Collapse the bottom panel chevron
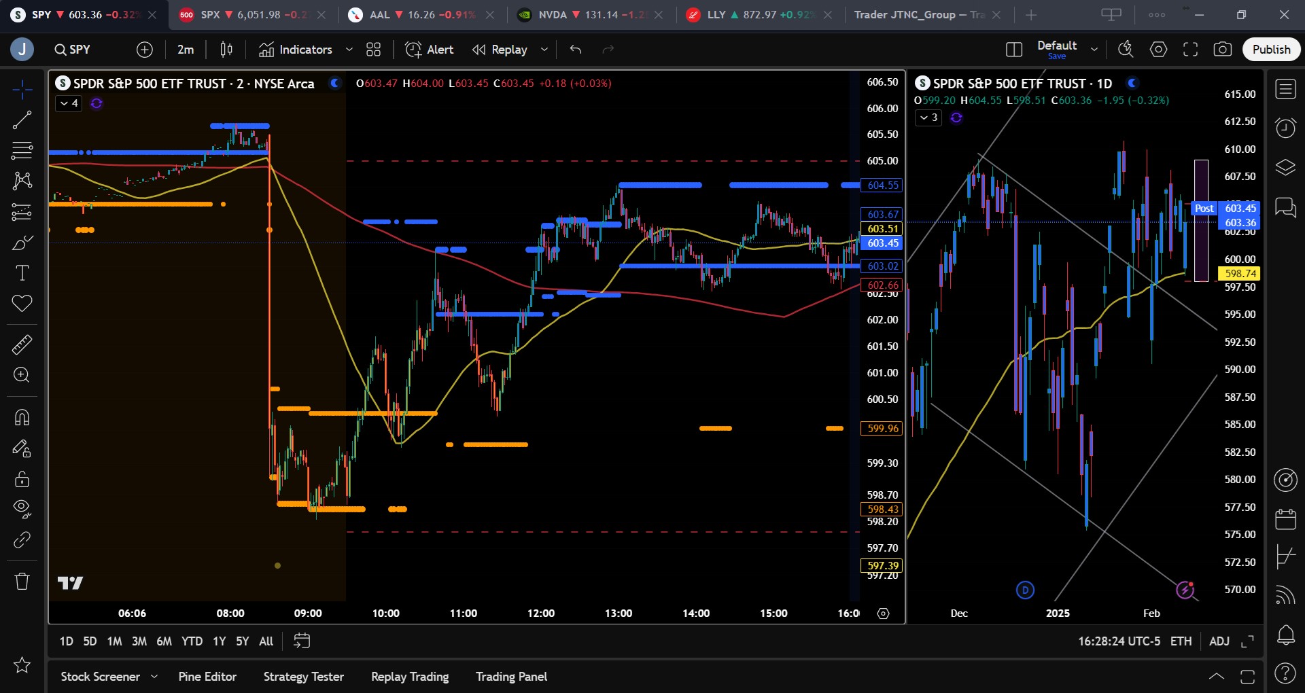Viewport: 1305px width, 693px height. 1217,677
